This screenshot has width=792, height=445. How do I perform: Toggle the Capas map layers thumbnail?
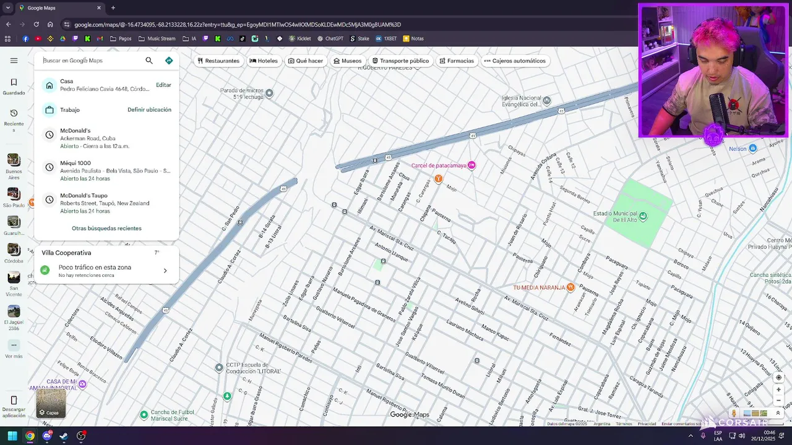pos(51,403)
